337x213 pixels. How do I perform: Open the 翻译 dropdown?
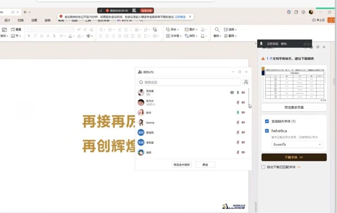tap(230, 36)
